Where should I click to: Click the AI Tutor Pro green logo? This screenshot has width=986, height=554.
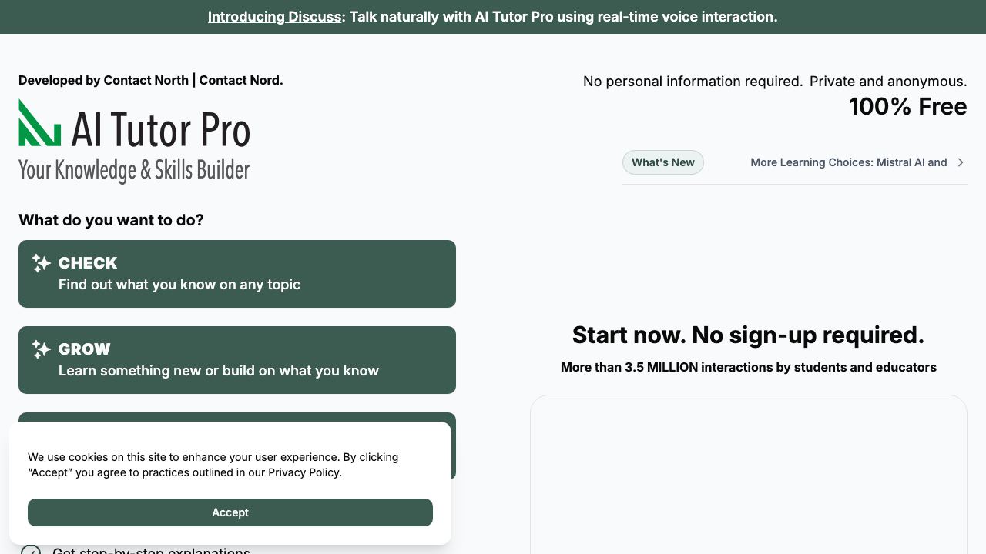39,122
